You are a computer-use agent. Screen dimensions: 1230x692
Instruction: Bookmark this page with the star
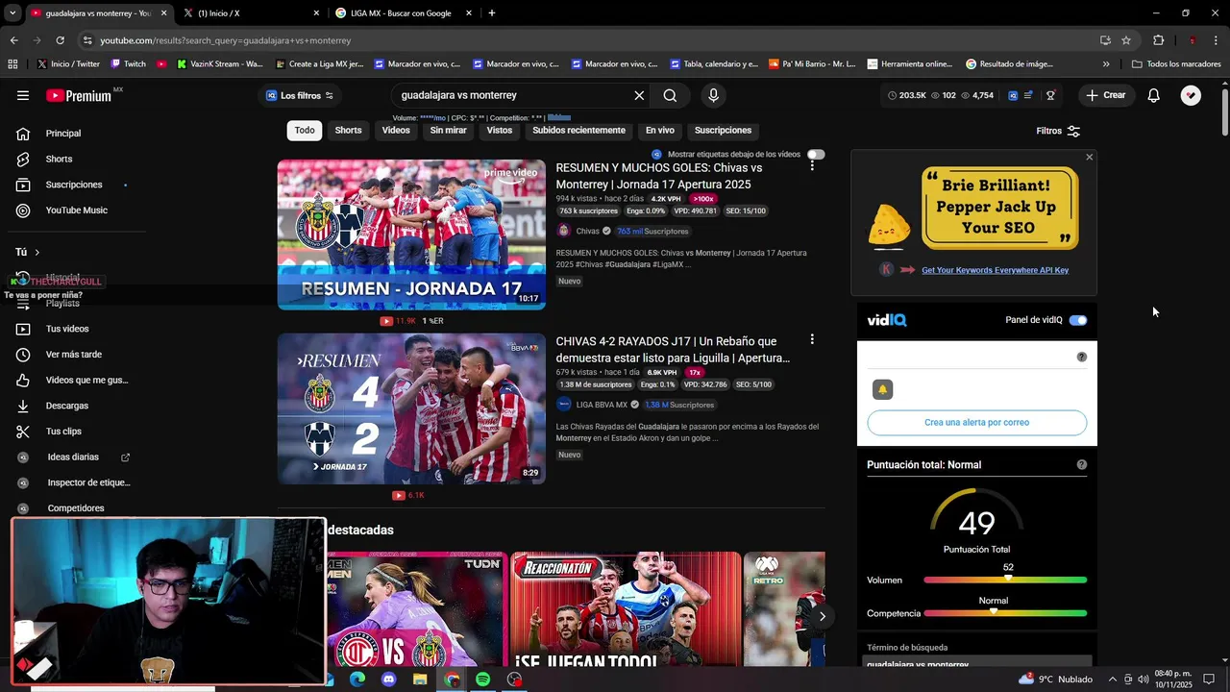point(1126,40)
